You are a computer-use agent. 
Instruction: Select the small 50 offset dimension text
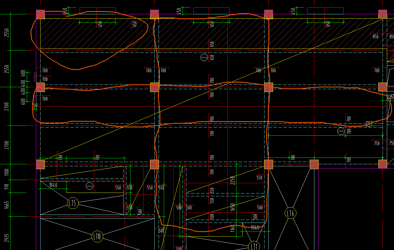pyautogui.click(x=35, y=105)
